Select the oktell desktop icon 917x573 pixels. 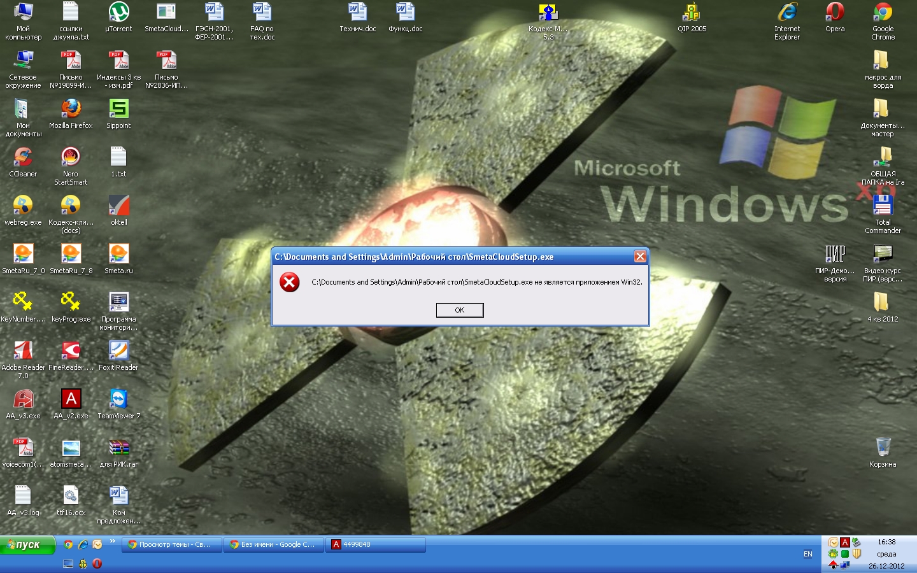[118, 211]
